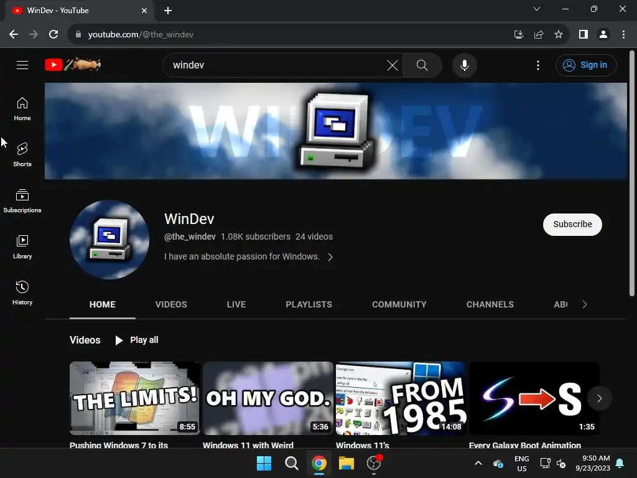This screenshot has width=637, height=478.
Task: Open the "FROM 1985" 14:08 video thumbnail
Action: point(401,398)
